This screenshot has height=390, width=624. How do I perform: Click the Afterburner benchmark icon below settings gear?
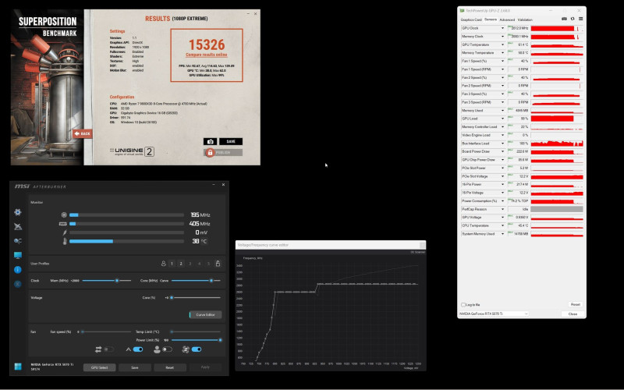[x=17, y=226]
